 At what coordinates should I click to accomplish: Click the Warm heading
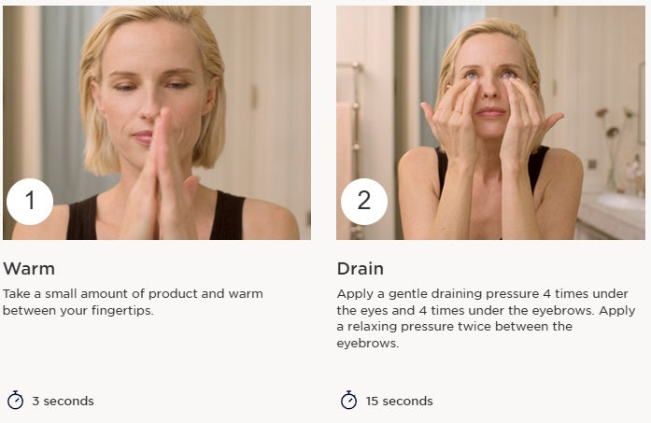[x=29, y=269]
